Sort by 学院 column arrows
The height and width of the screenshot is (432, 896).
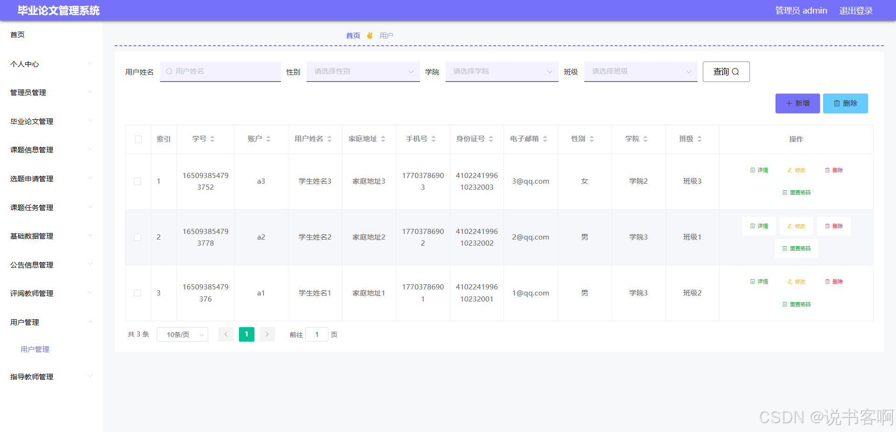click(645, 139)
